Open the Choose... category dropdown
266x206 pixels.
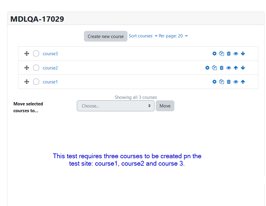coord(116,106)
